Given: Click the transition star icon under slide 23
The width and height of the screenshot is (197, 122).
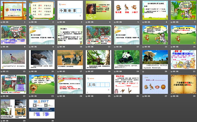Looking at the screenshot, I should 30,96.
